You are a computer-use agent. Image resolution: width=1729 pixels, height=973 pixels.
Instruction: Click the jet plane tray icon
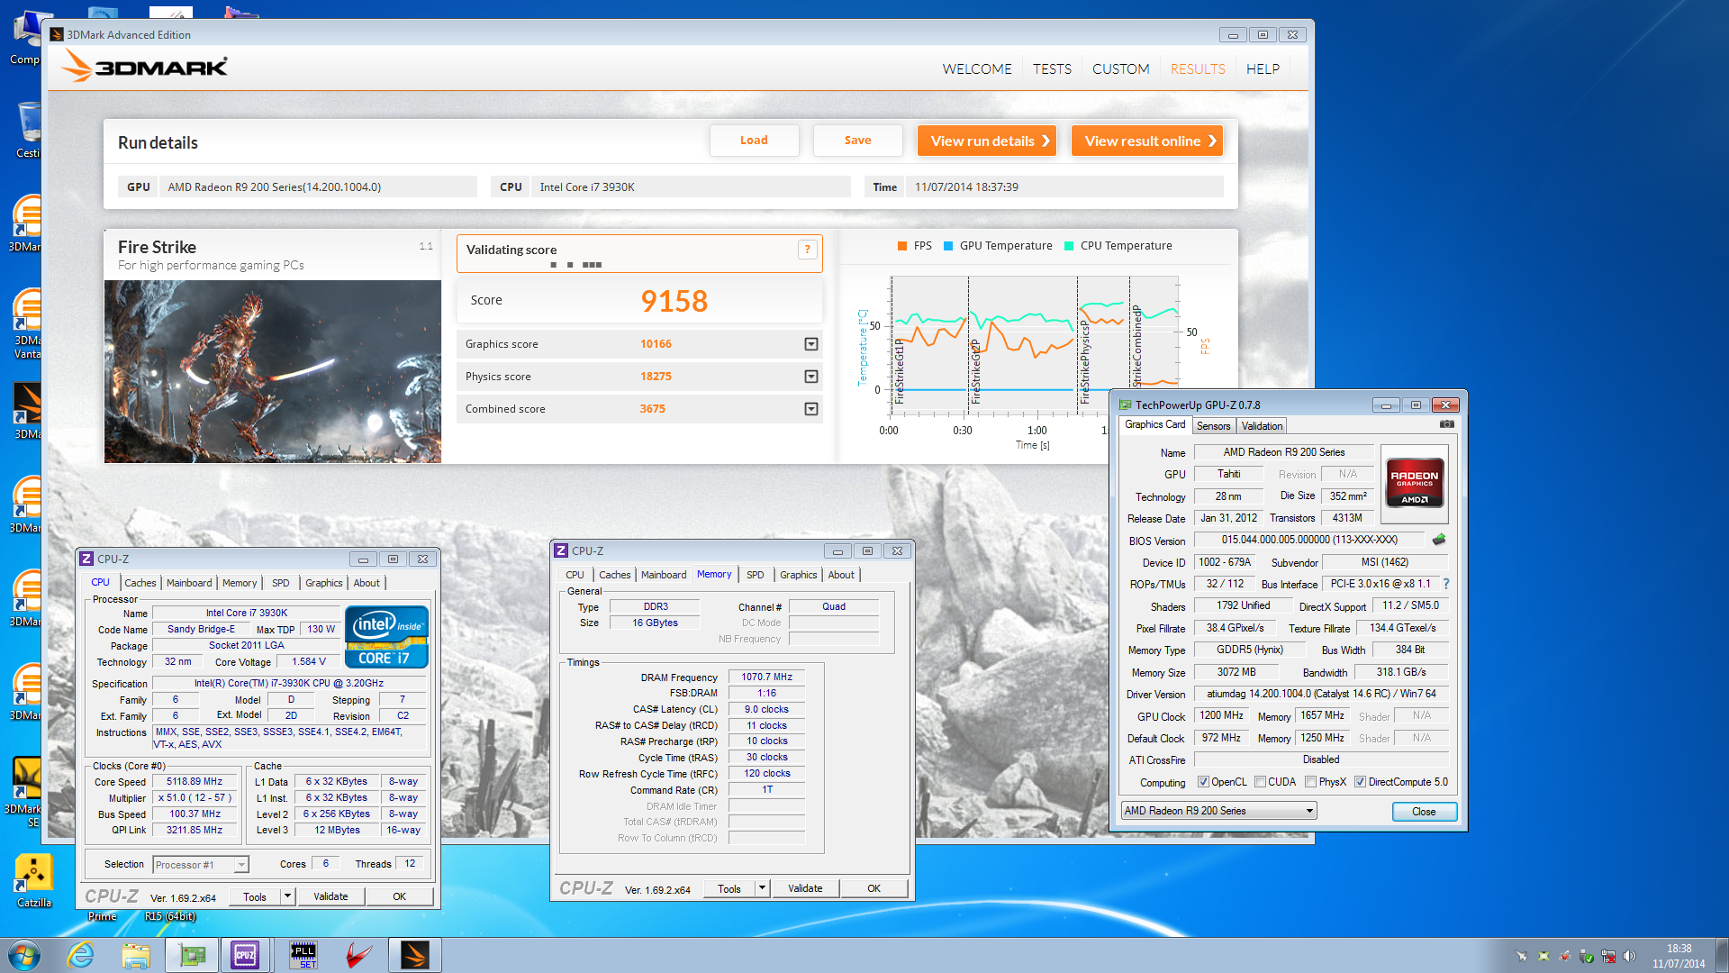coord(1522,956)
